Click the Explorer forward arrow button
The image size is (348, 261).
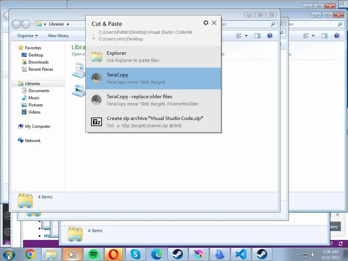coord(26,24)
